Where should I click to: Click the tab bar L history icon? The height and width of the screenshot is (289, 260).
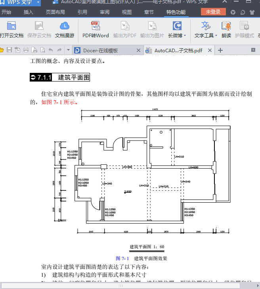pos(253,50)
